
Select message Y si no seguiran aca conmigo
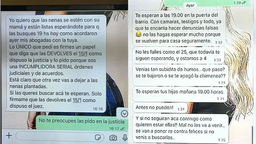(180, 128)
